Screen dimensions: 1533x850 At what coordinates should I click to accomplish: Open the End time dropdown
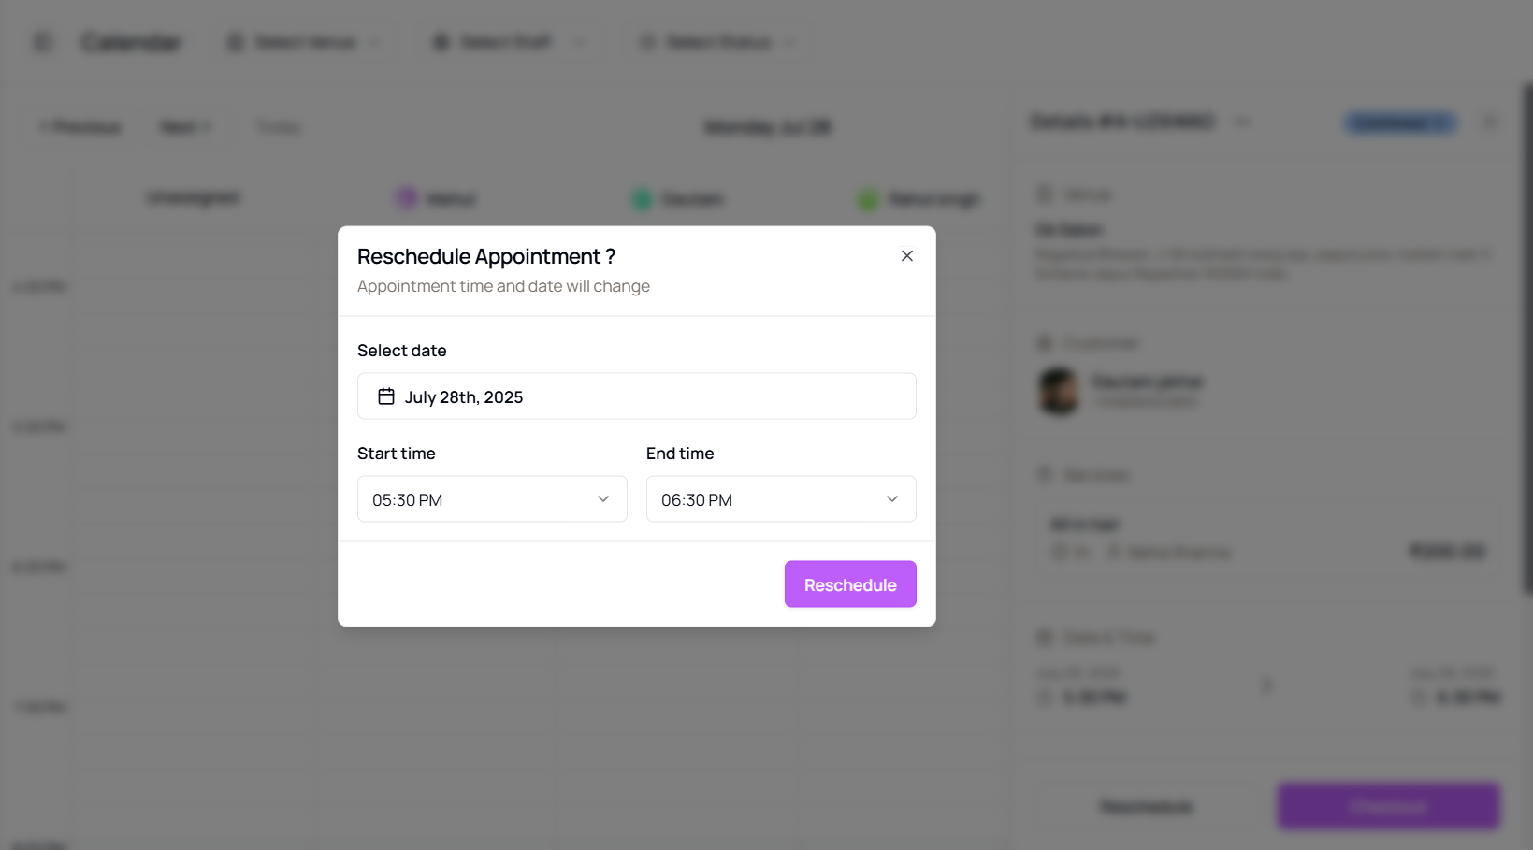pos(780,499)
